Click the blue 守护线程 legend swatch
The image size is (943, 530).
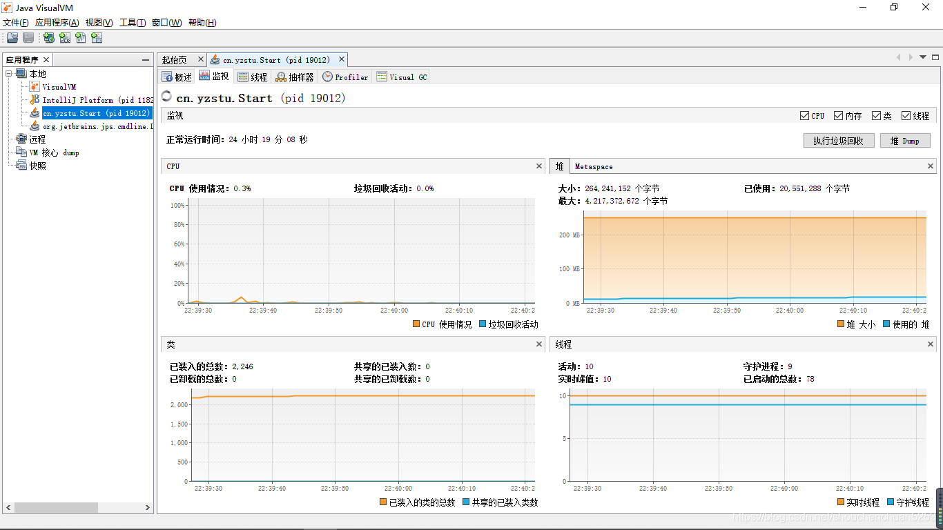tap(890, 502)
